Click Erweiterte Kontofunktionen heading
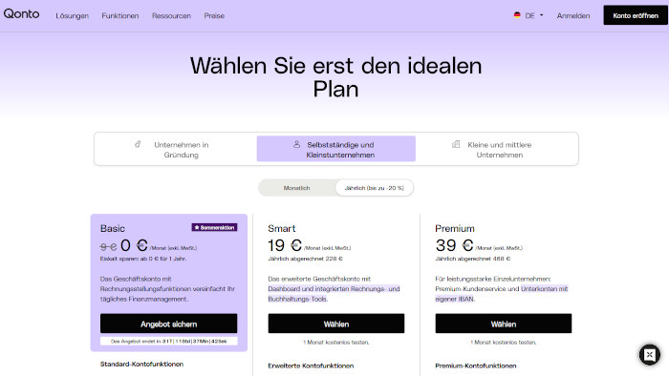 (x=311, y=366)
